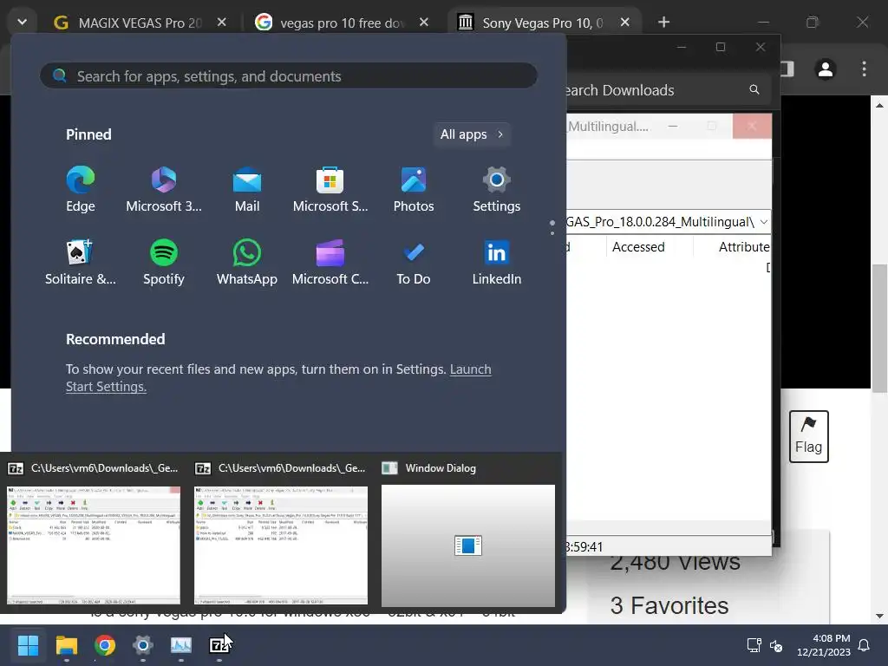Image resolution: width=888 pixels, height=666 pixels.
Task: Open the clock and date flyout
Action: 824,645
